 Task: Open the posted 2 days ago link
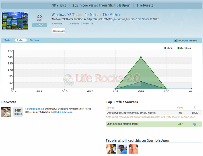click(62, 112)
